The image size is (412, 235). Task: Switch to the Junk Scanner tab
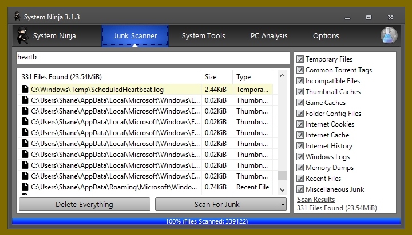click(135, 35)
